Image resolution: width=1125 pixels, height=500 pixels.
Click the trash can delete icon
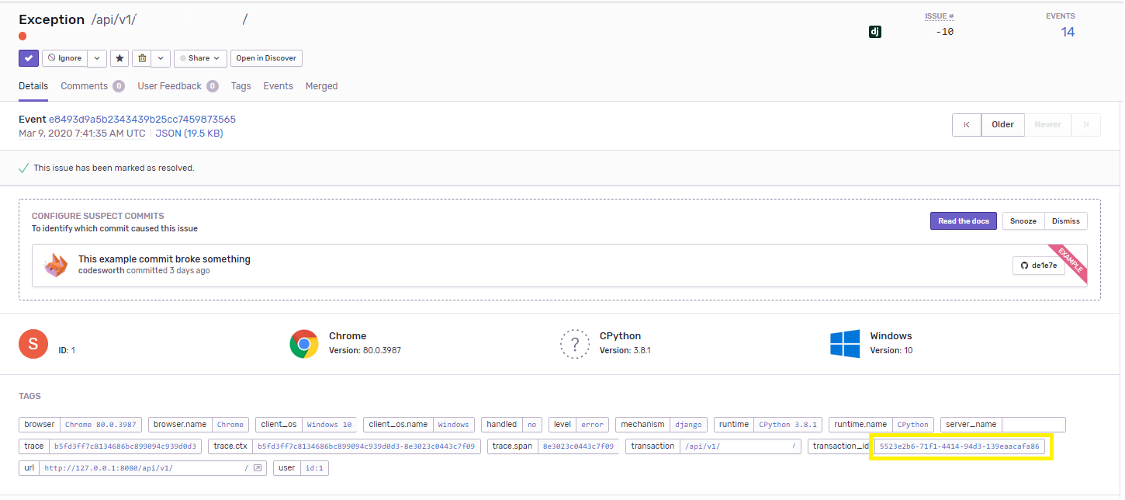click(x=141, y=58)
